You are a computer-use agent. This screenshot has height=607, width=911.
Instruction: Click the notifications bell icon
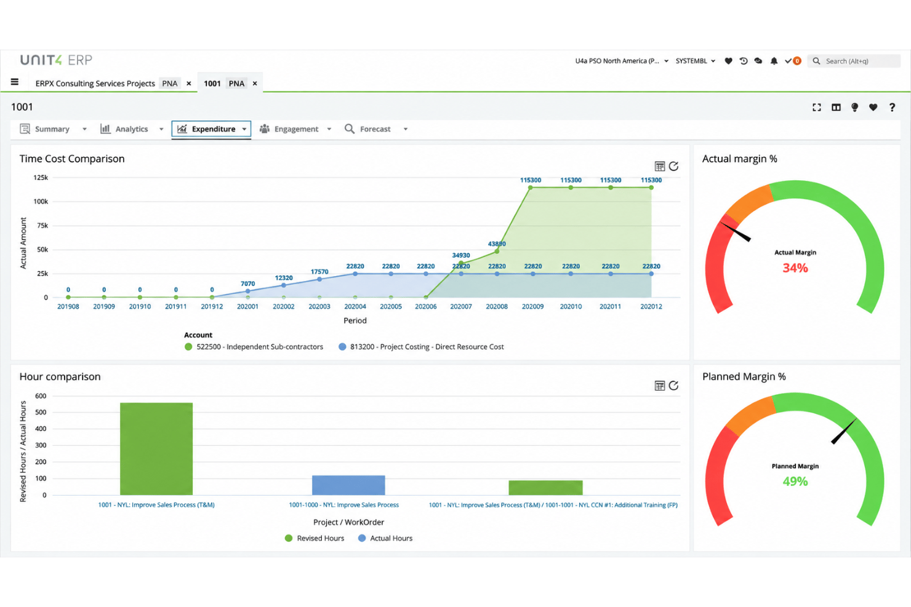click(x=774, y=61)
